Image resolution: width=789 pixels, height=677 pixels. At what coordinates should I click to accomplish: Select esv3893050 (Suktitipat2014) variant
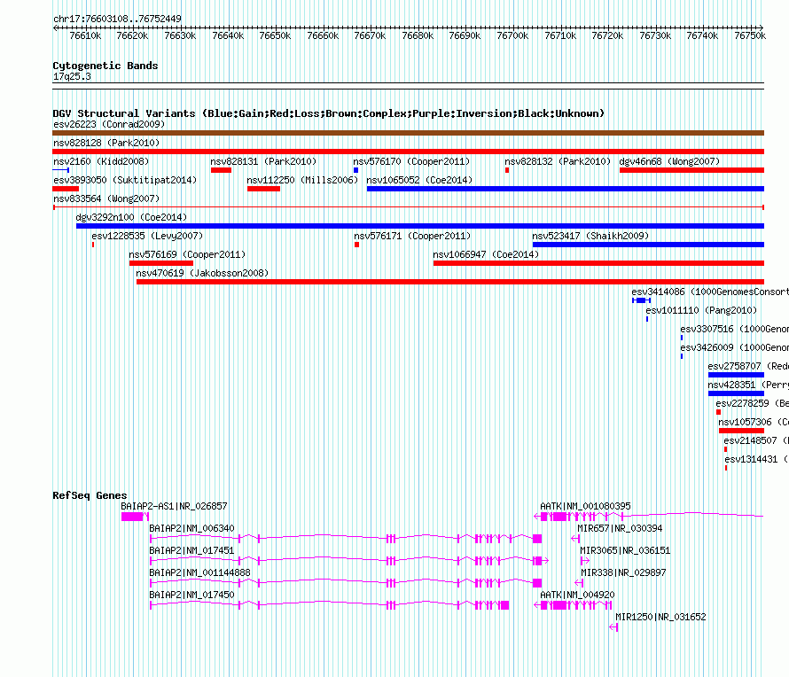point(125,180)
